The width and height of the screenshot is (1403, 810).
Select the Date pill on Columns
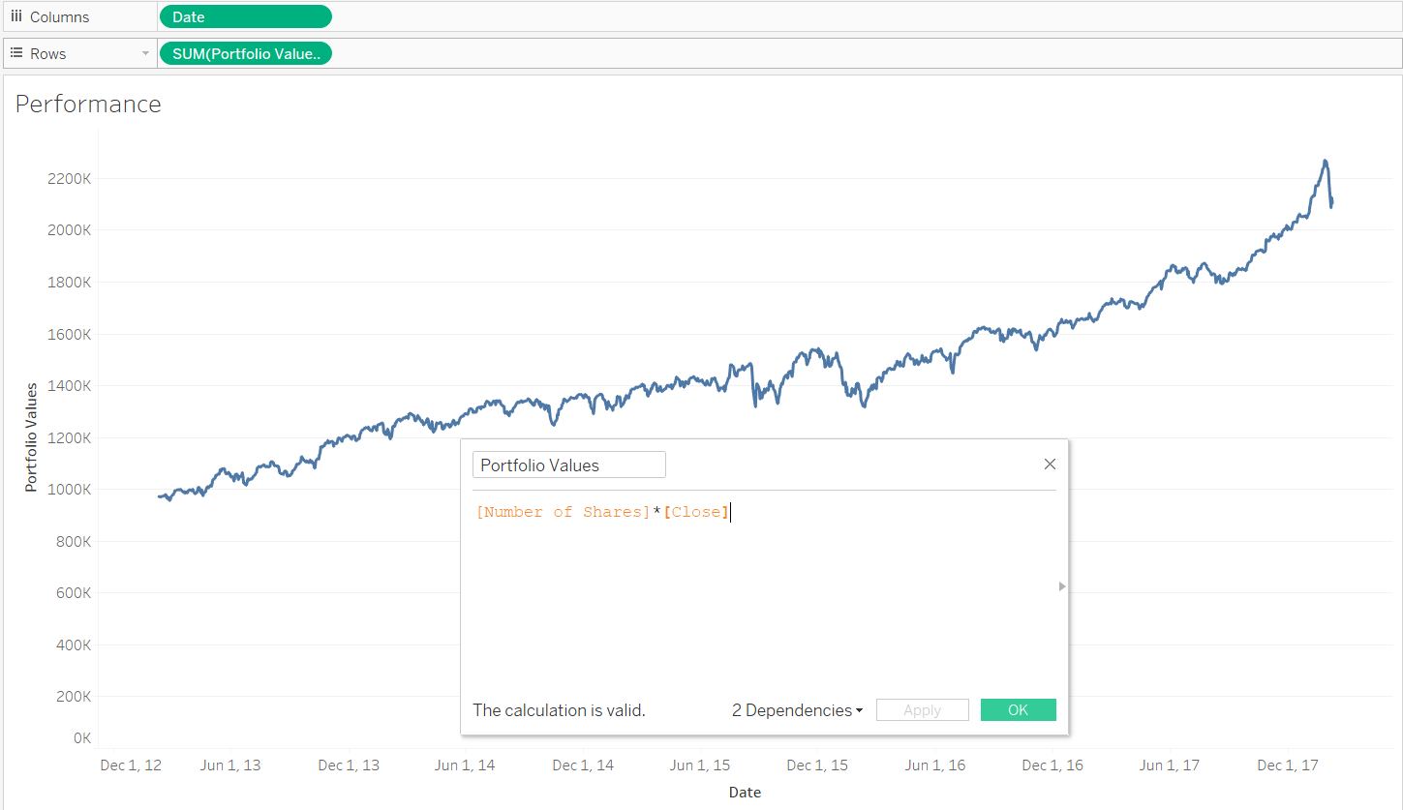click(245, 16)
